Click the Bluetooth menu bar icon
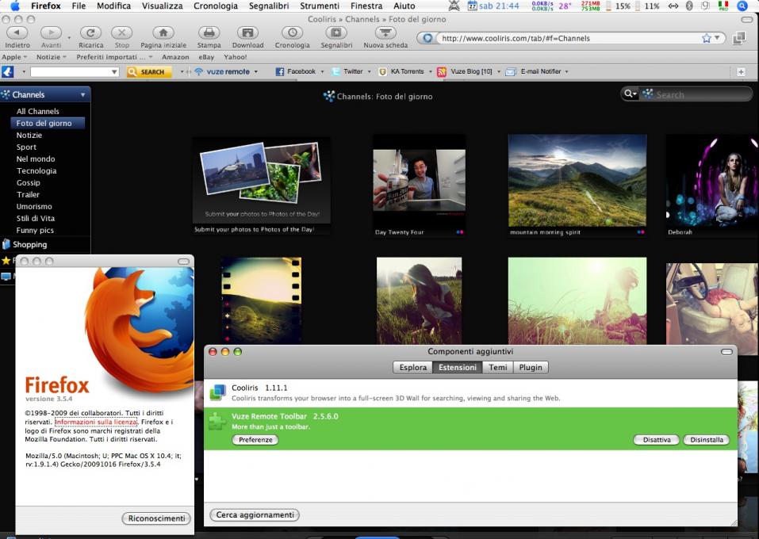The height and width of the screenshot is (539, 759). (x=689, y=6)
